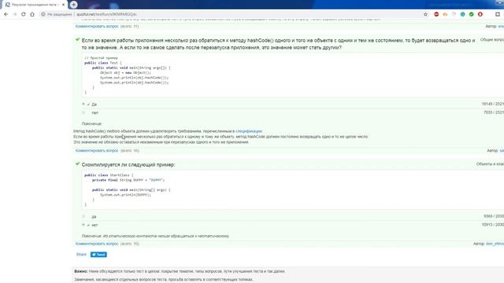Click the hashCode Test class code block

click(x=292, y=75)
